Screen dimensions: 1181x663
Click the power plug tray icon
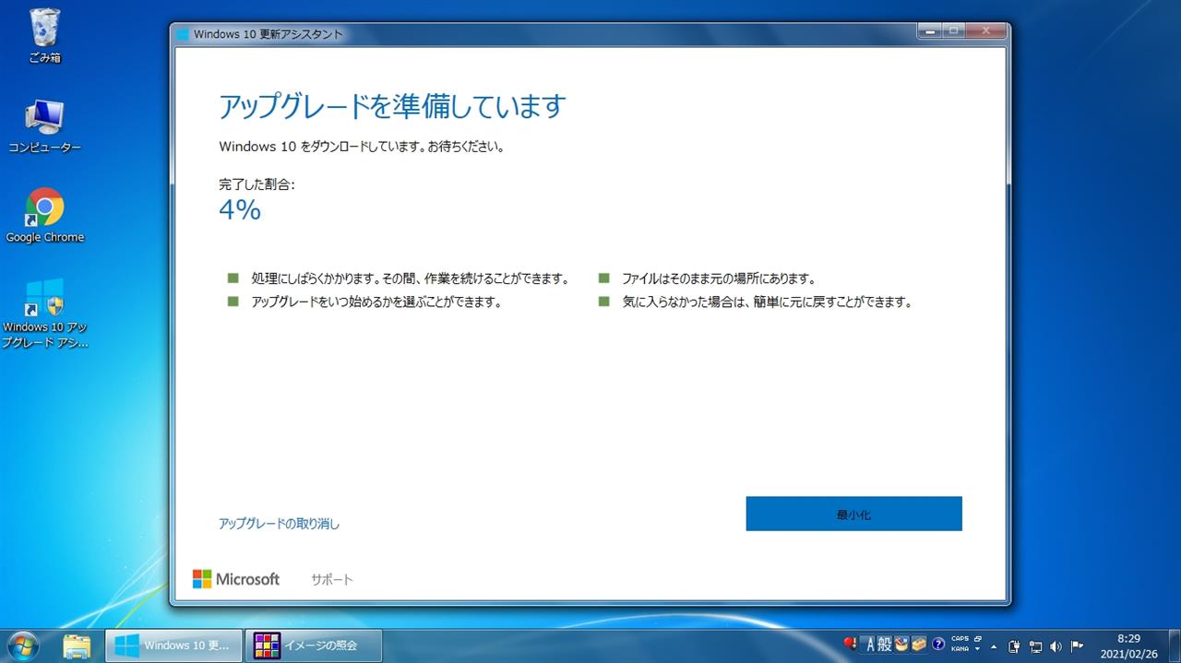pos(1014,646)
